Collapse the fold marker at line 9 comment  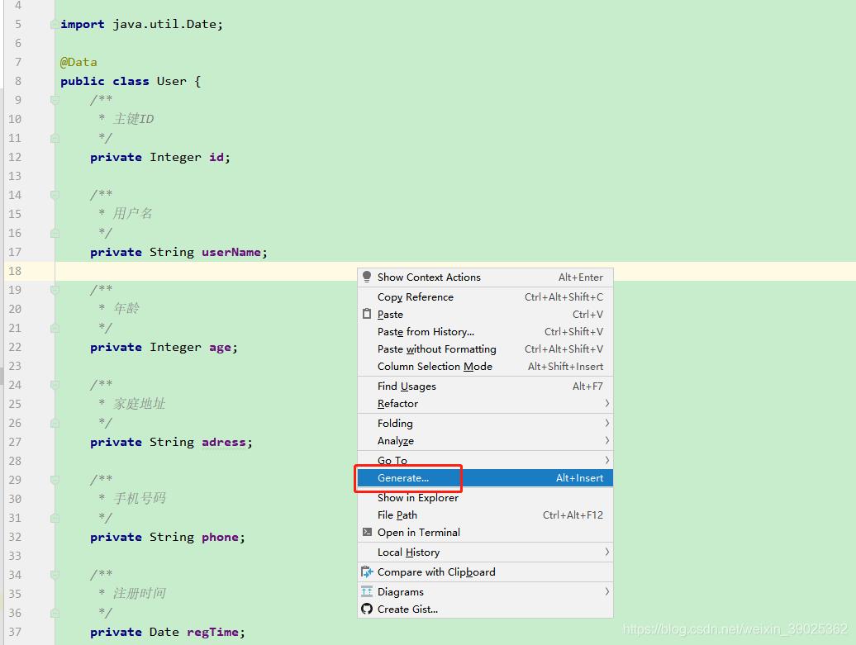[55, 100]
